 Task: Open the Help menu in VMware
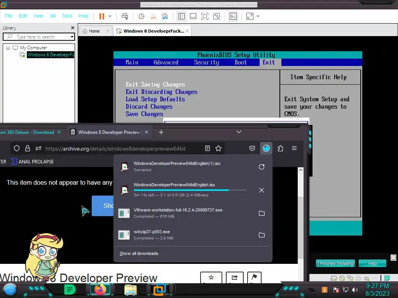click(84, 16)
